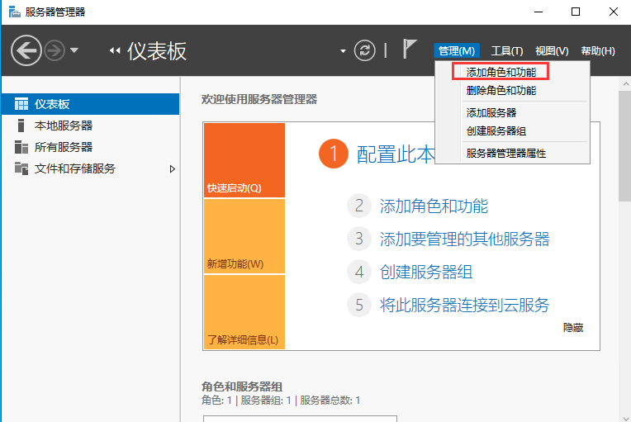Open the notifications flag icon
The image size is (631, 422).
[410, 49]
